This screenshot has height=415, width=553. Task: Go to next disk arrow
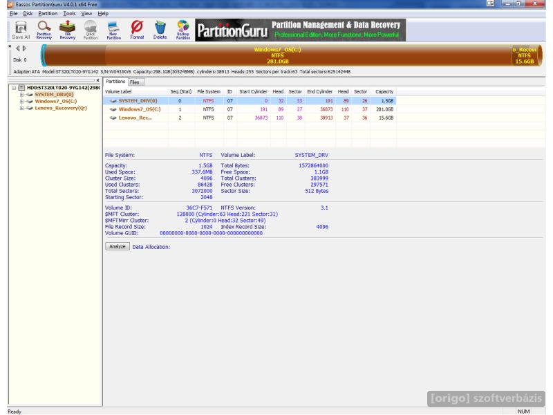point(24,48)
